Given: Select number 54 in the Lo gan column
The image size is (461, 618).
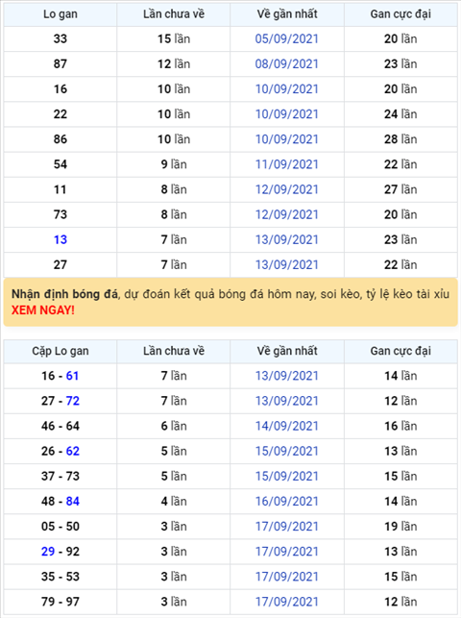Looking at the screenshot, I should tap(61, 164).
